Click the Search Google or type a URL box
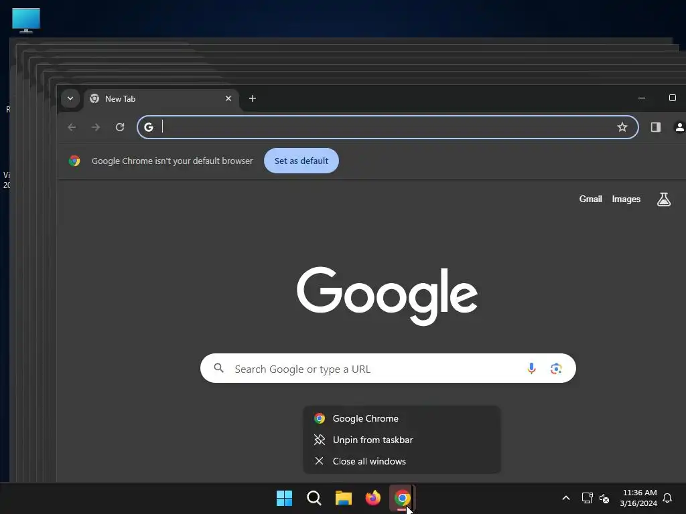This screenshot has width=686, height=514. tap(388, 369)
